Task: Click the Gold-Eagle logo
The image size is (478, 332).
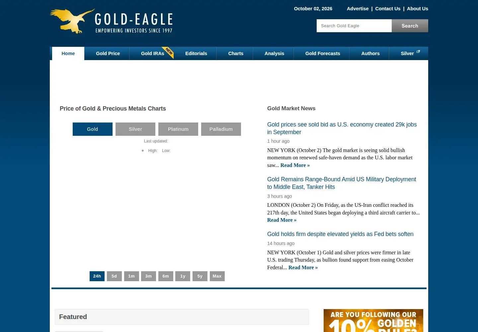Action: coord(111,21)
